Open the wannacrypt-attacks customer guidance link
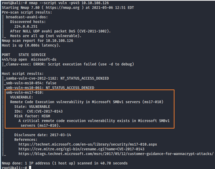 [116, 154]
